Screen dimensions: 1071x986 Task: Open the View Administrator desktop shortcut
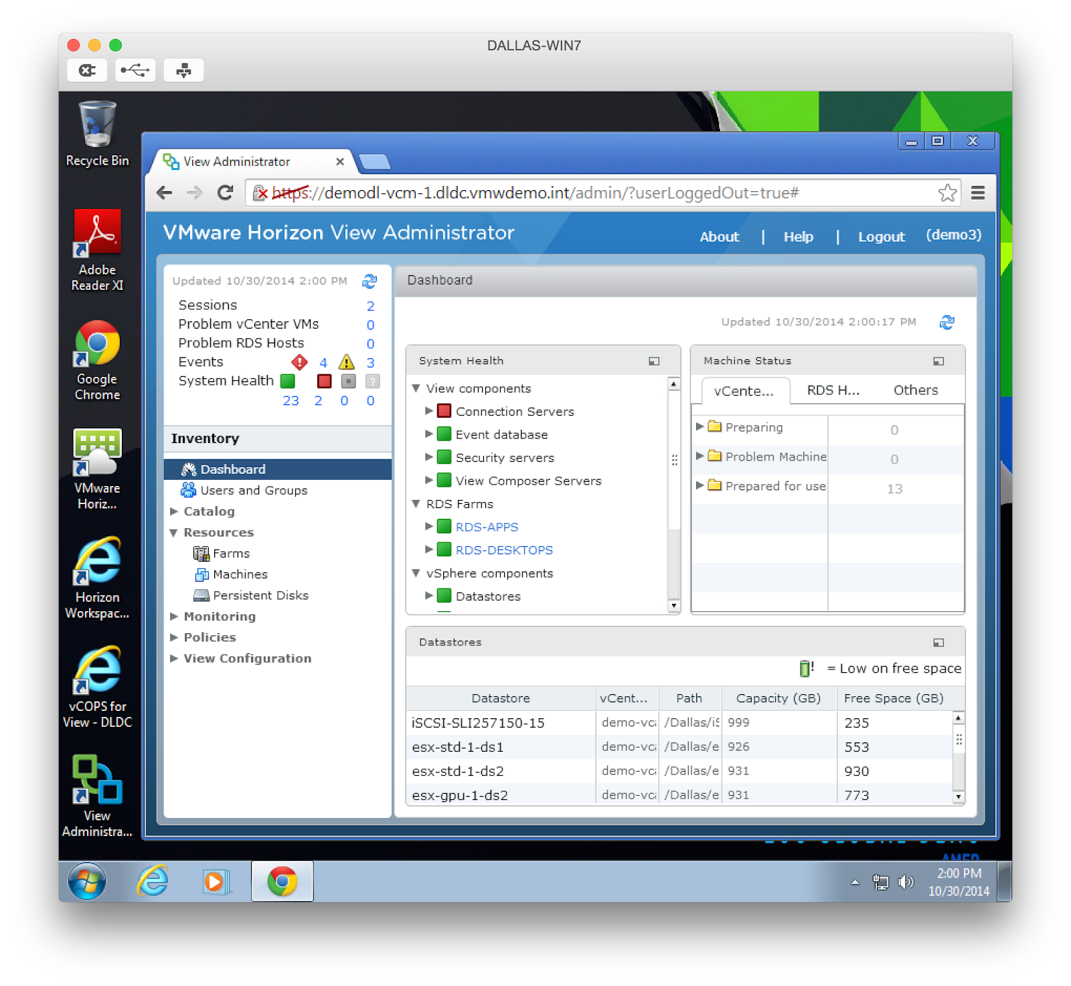pyautogui.click(x=97, y=797)
